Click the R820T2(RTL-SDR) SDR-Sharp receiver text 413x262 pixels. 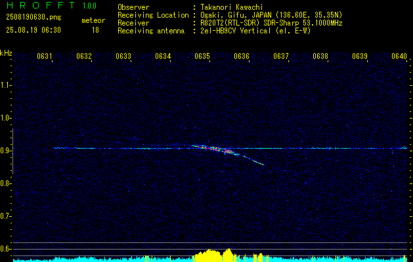click(271, 23)
